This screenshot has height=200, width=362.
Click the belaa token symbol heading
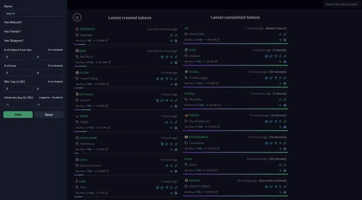188,159
